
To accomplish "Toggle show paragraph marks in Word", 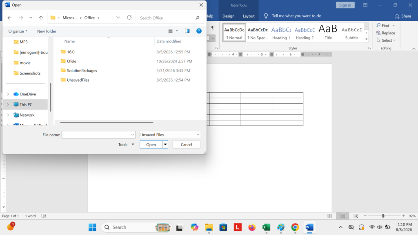I will coord(213,28).
